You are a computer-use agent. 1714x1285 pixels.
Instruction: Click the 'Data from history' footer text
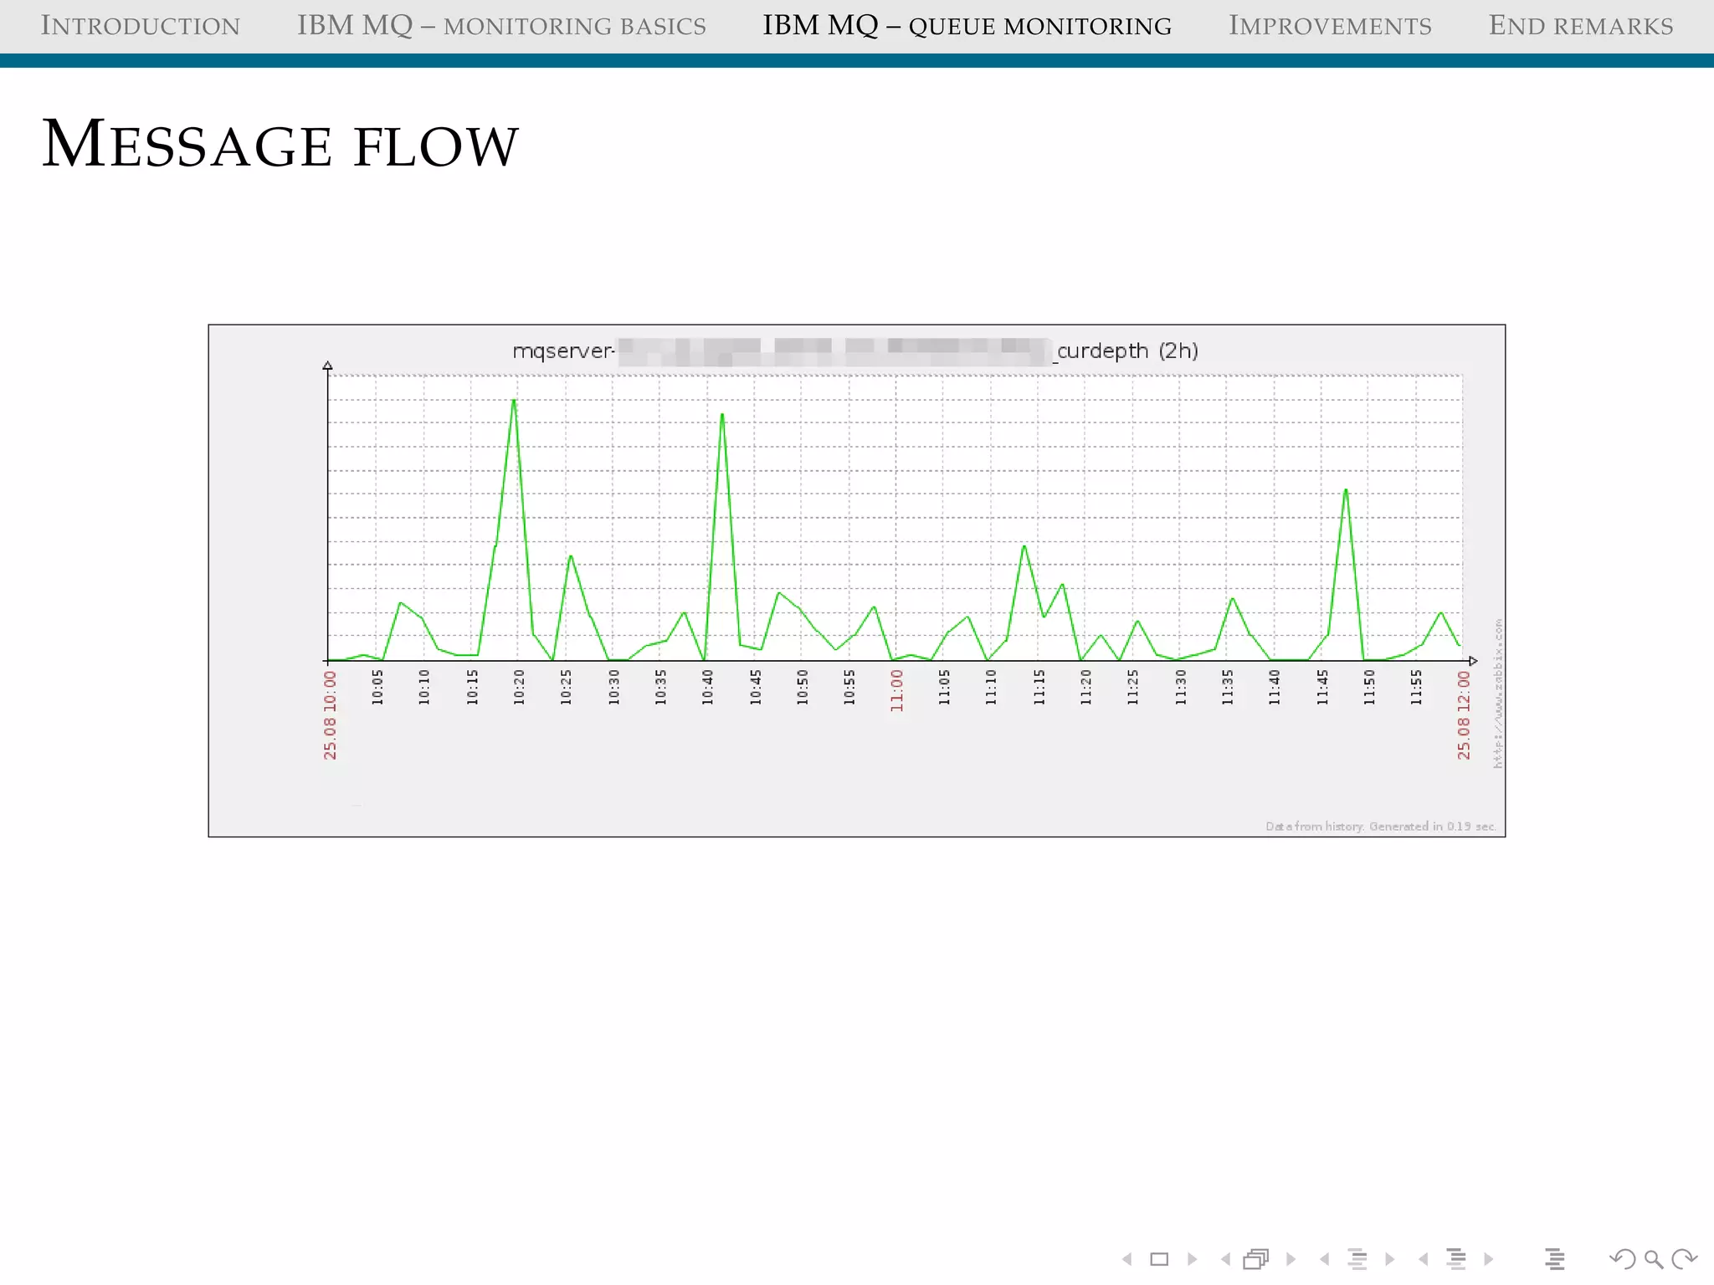tap(1380, 827)
